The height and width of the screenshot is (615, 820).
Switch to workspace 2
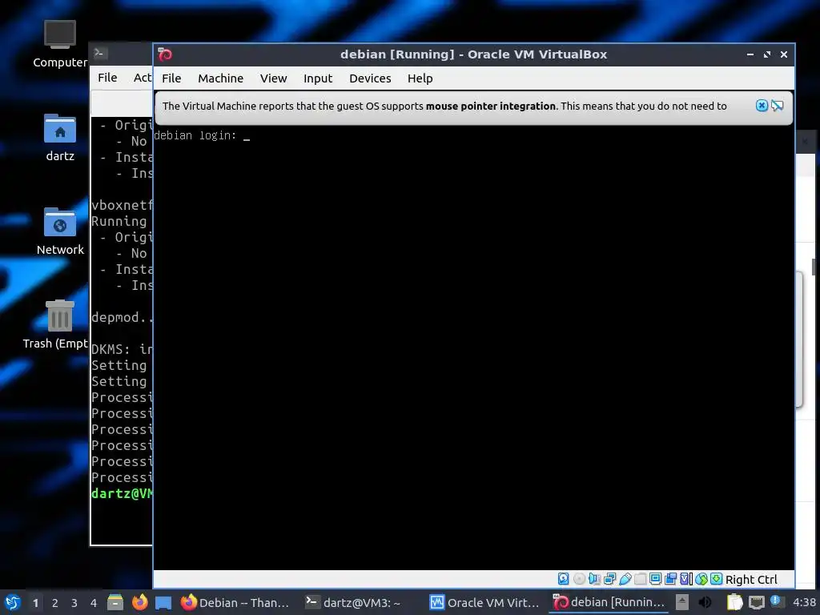point(55,603)
